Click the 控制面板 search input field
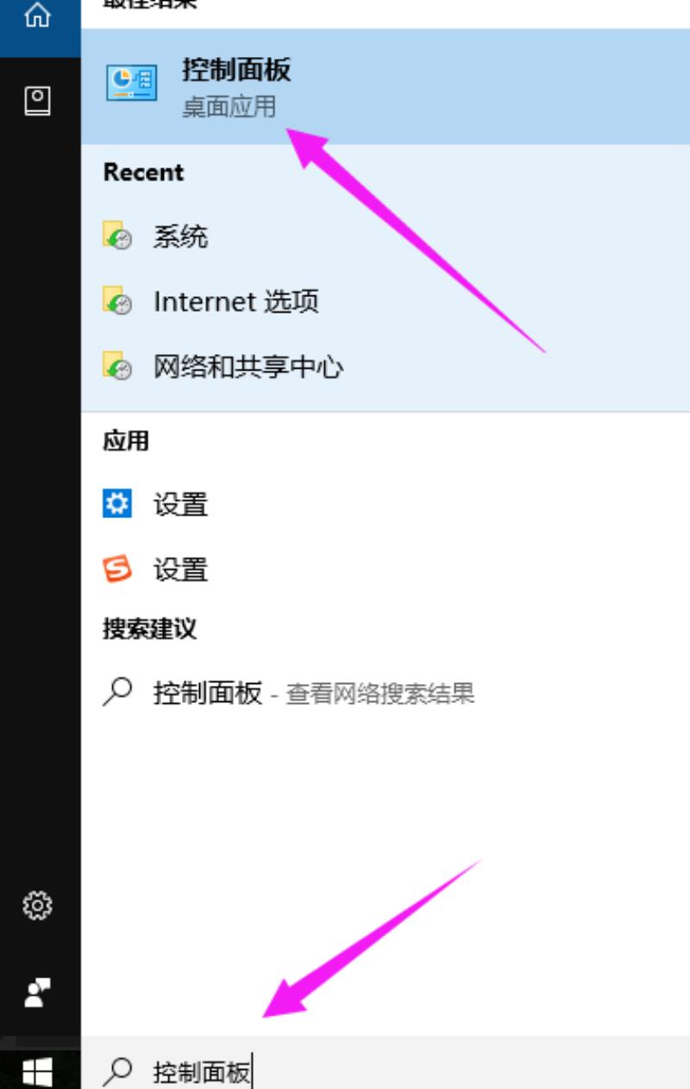Screen dimensions: 690x1089 point(386,1072)
